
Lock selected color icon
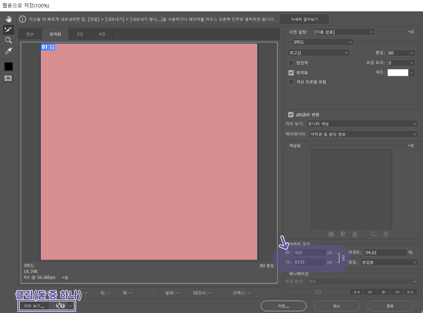[355, 234]
